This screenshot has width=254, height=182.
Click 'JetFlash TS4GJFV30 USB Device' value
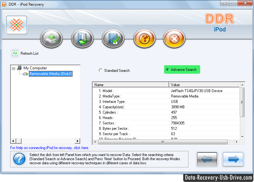197,91
